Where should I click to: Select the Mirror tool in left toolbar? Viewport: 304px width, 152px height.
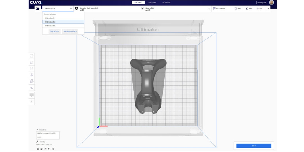(31, 75)
